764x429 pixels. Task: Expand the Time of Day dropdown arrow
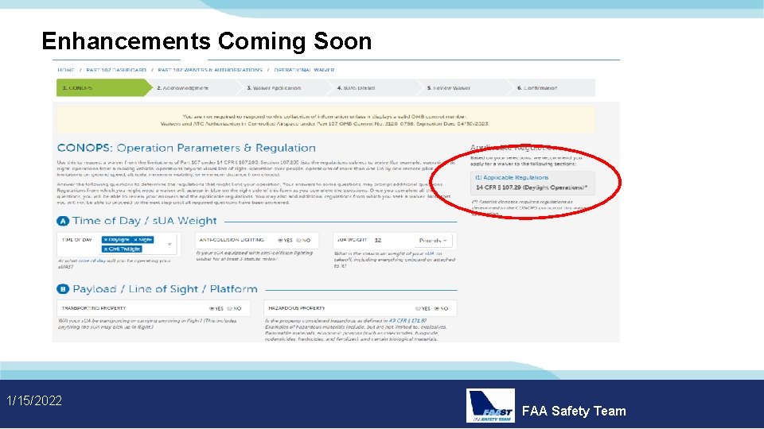click(x=170, y=244)
